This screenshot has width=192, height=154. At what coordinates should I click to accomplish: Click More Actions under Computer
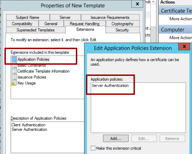click(181, 38)
